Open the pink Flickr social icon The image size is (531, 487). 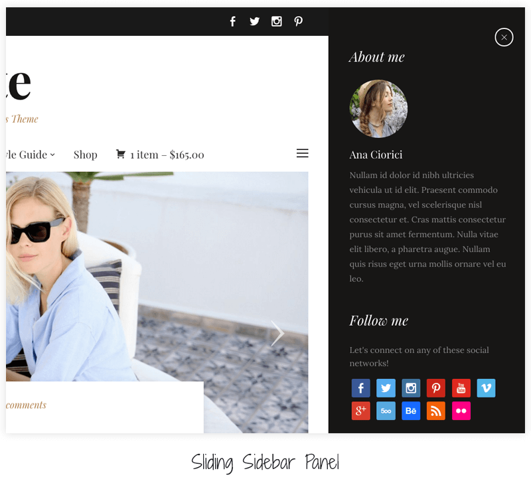point(461,411)
